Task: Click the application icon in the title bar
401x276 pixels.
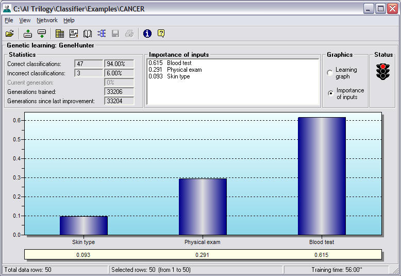Action: click(7, 9)
